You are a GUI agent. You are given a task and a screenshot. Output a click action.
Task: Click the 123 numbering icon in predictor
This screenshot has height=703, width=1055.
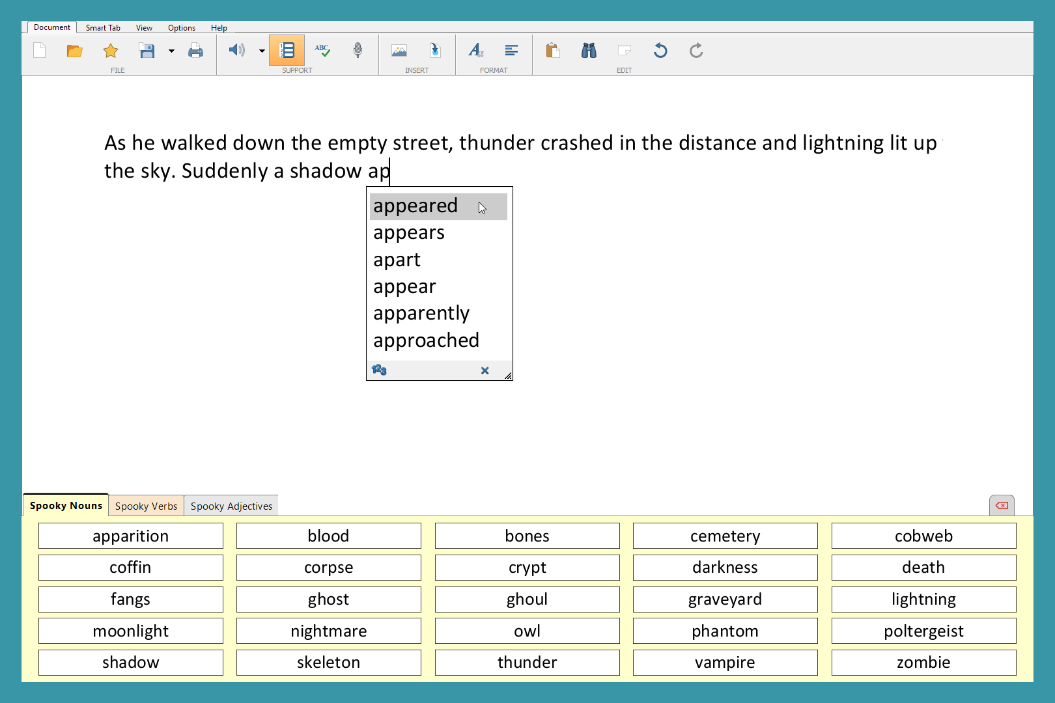(x=379, y=370)
